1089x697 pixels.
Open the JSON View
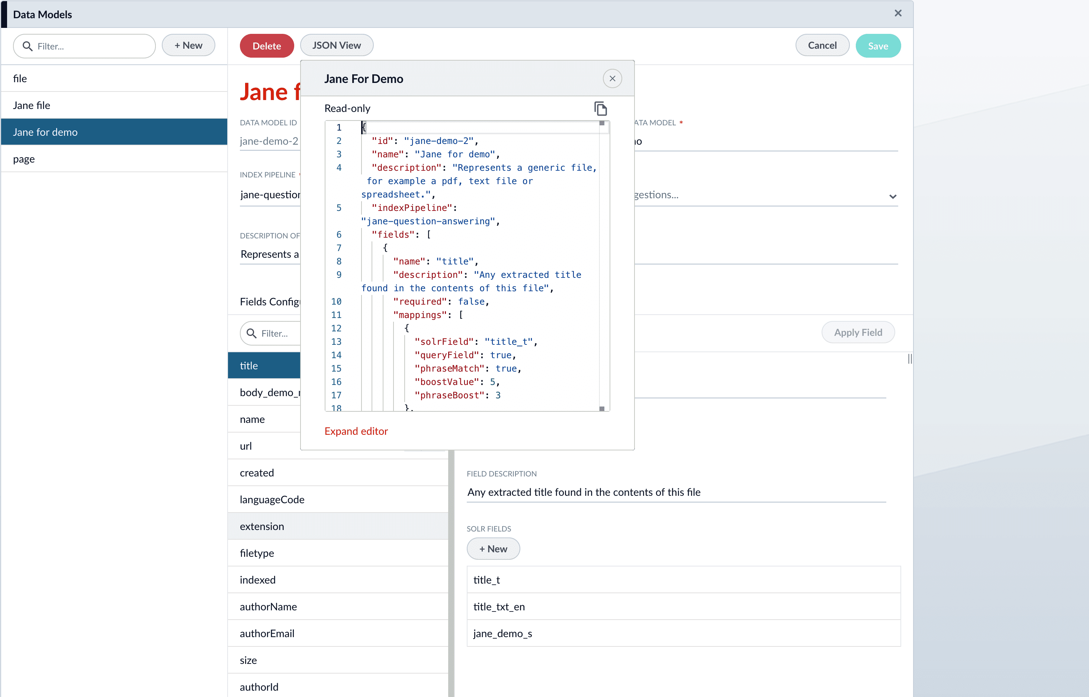click(336, 45)
